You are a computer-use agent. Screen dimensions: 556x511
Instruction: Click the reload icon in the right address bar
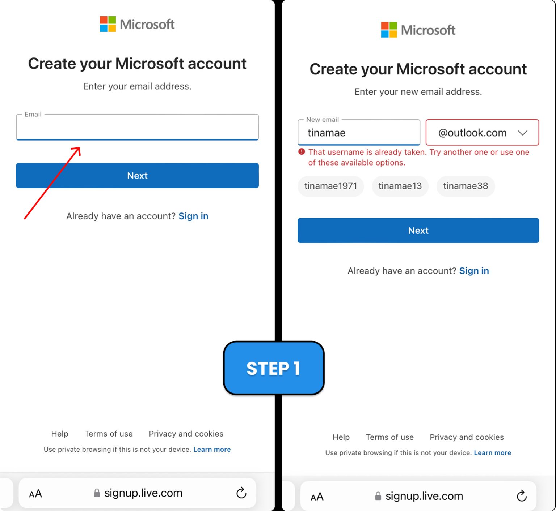tap(521, 496)
